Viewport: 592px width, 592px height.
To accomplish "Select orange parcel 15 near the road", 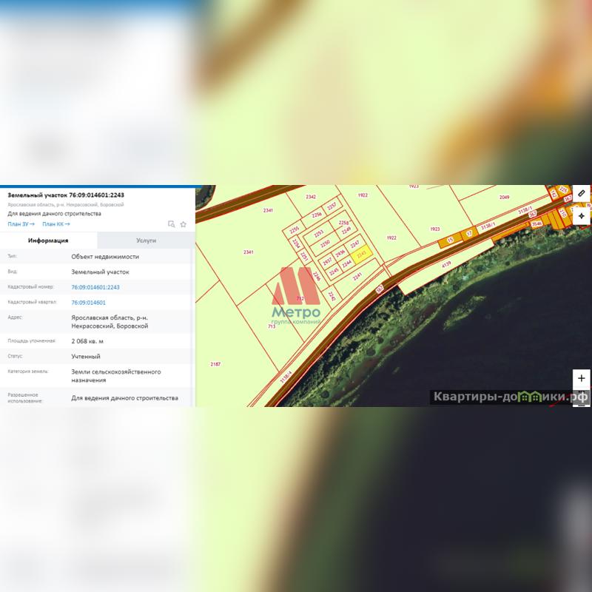I will click(x=450, y=240).
